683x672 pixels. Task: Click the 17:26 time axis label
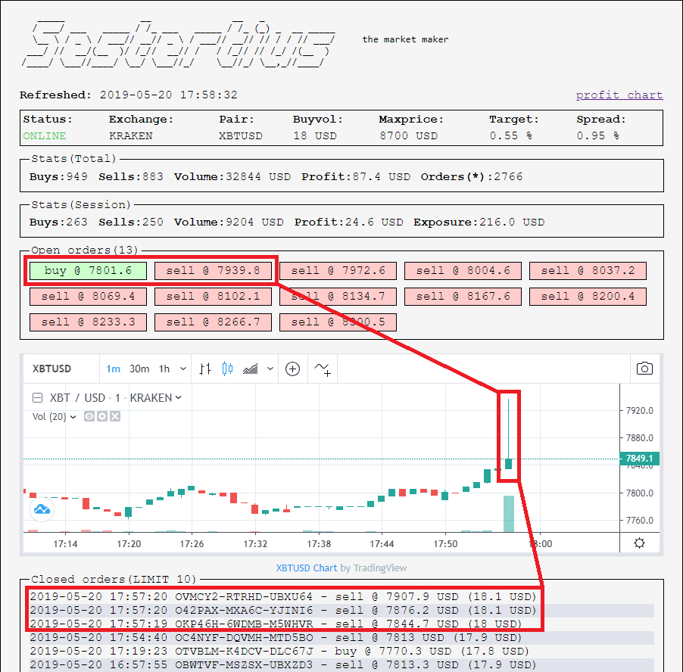click(192, 543)
